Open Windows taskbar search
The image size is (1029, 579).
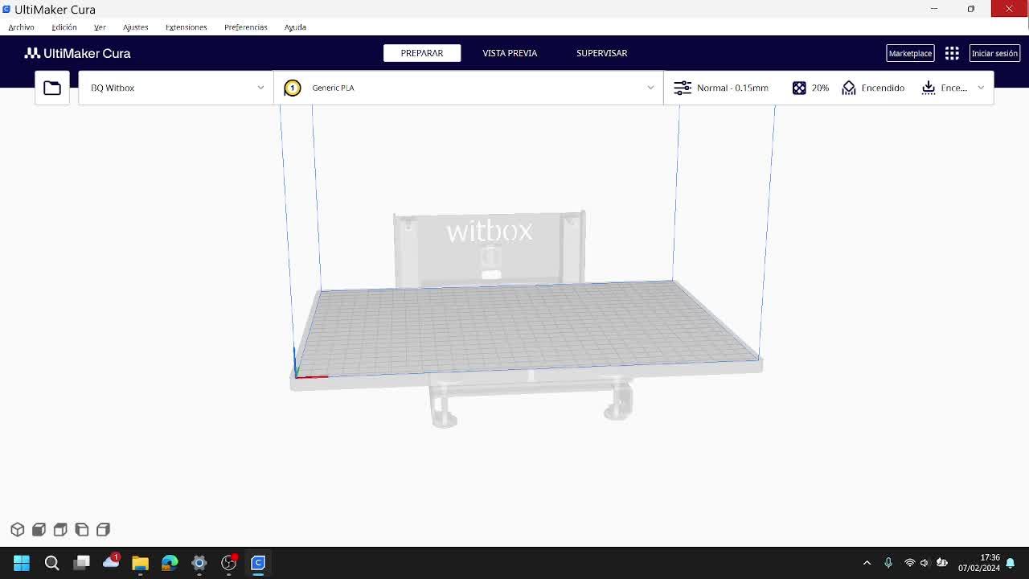[51, 563]
